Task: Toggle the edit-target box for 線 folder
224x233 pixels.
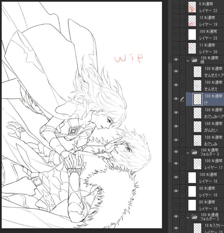Action: [x=183, y=60]
